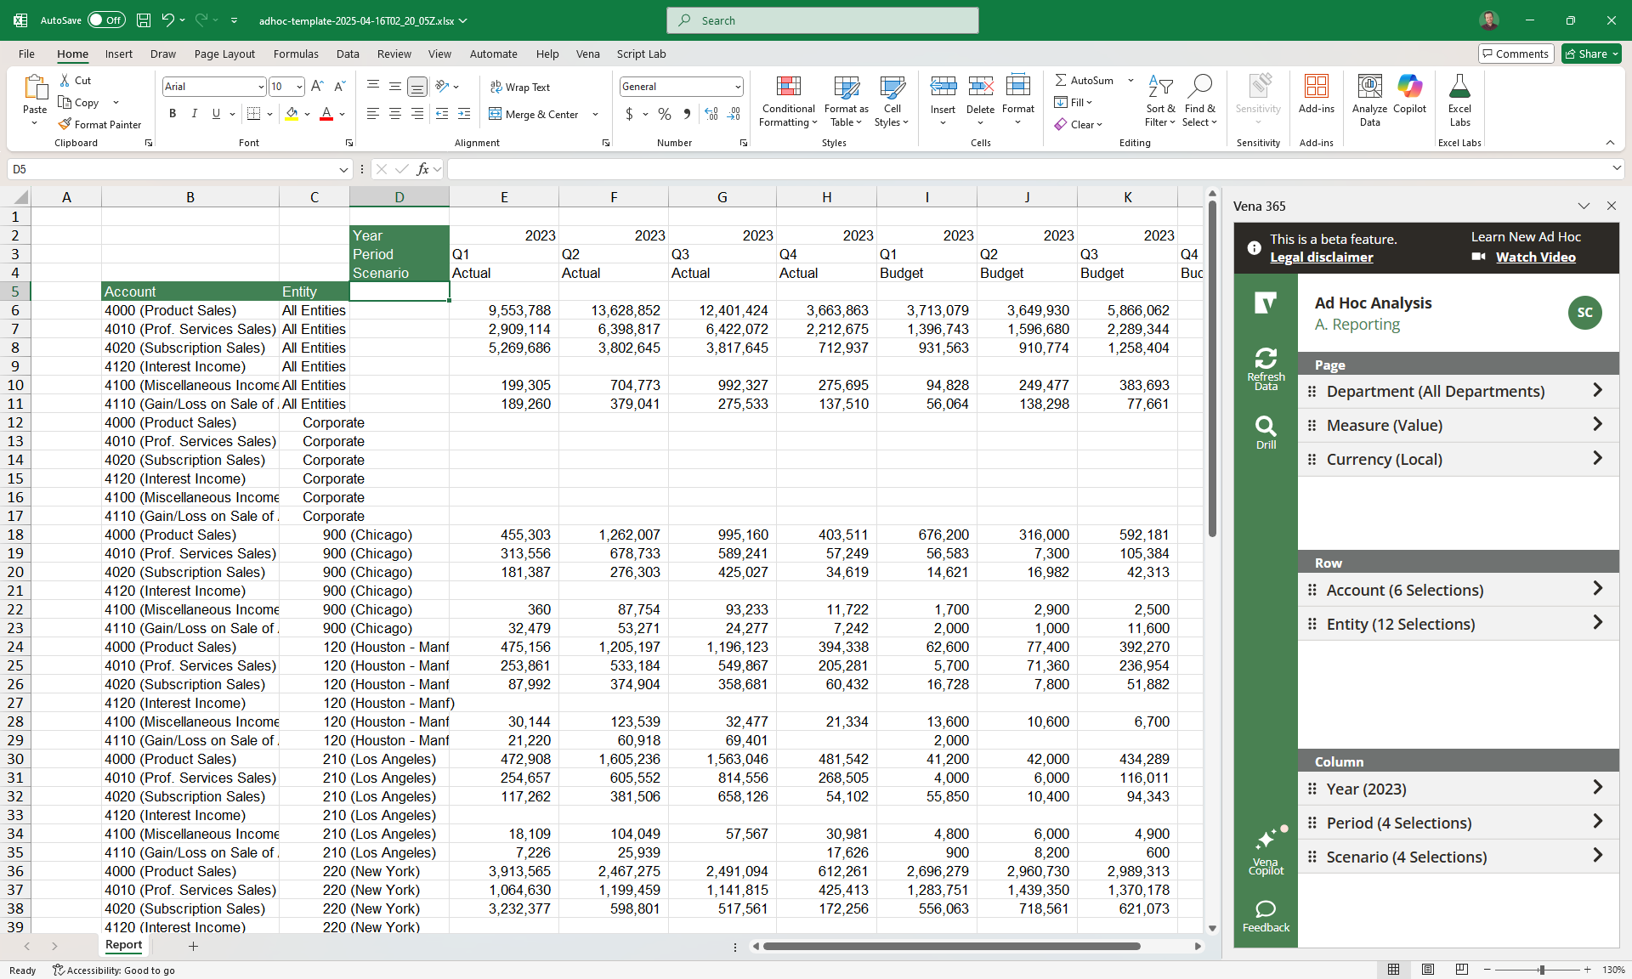This screenshot has height=979, width=1632.
Task: Open the Script Lab menu tab
Action: pos(642,54)
